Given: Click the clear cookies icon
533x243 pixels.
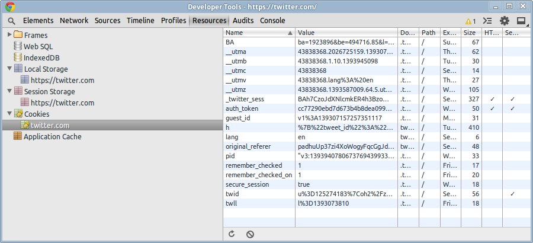Looking at the screenshot, I should [x=250, y=234].
